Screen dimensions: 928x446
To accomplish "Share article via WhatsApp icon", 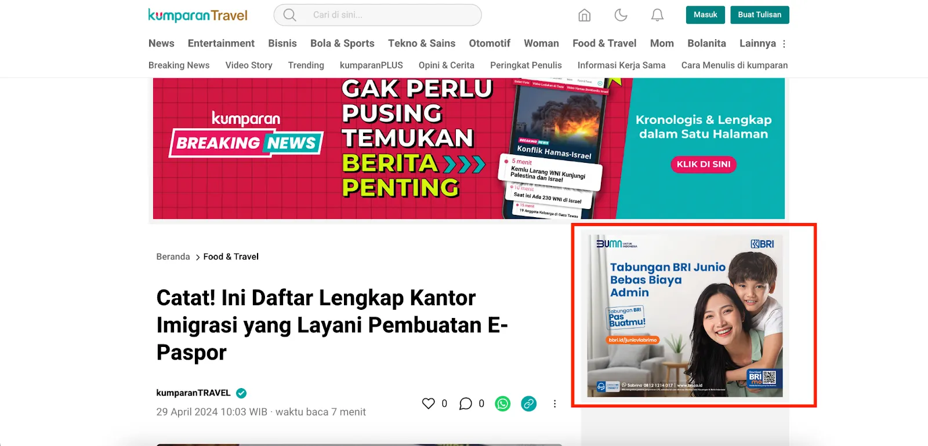I will (503, 404).
